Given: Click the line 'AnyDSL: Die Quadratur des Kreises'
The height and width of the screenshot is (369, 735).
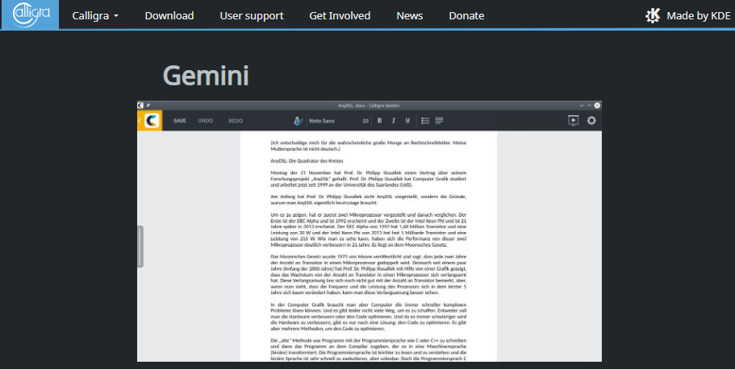Looking at the screenshot, I should [307, 161].
